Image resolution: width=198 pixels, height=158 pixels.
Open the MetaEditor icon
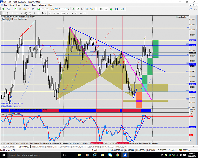(x=52, y=9)
